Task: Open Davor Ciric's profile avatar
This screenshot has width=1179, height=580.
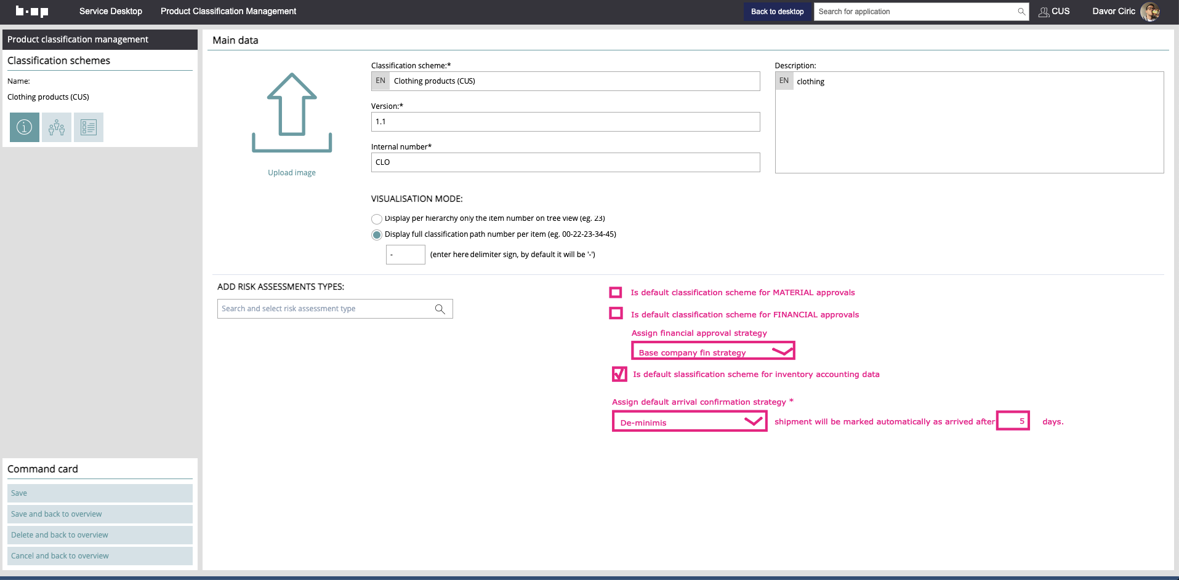Action: [x=1149, y=12]
